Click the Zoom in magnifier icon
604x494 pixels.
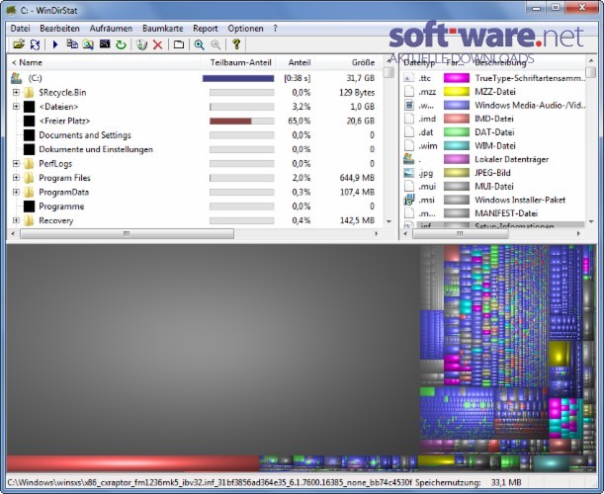click(199, 44)
